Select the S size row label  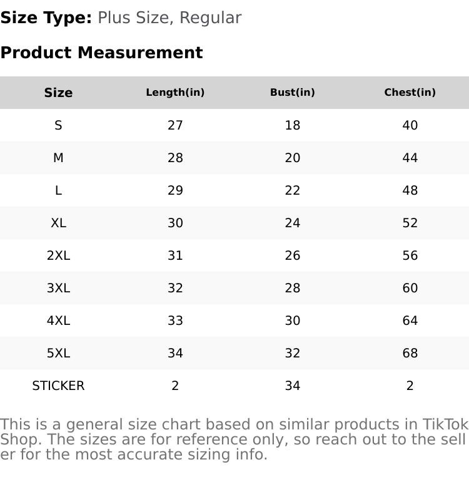(58, 125)
